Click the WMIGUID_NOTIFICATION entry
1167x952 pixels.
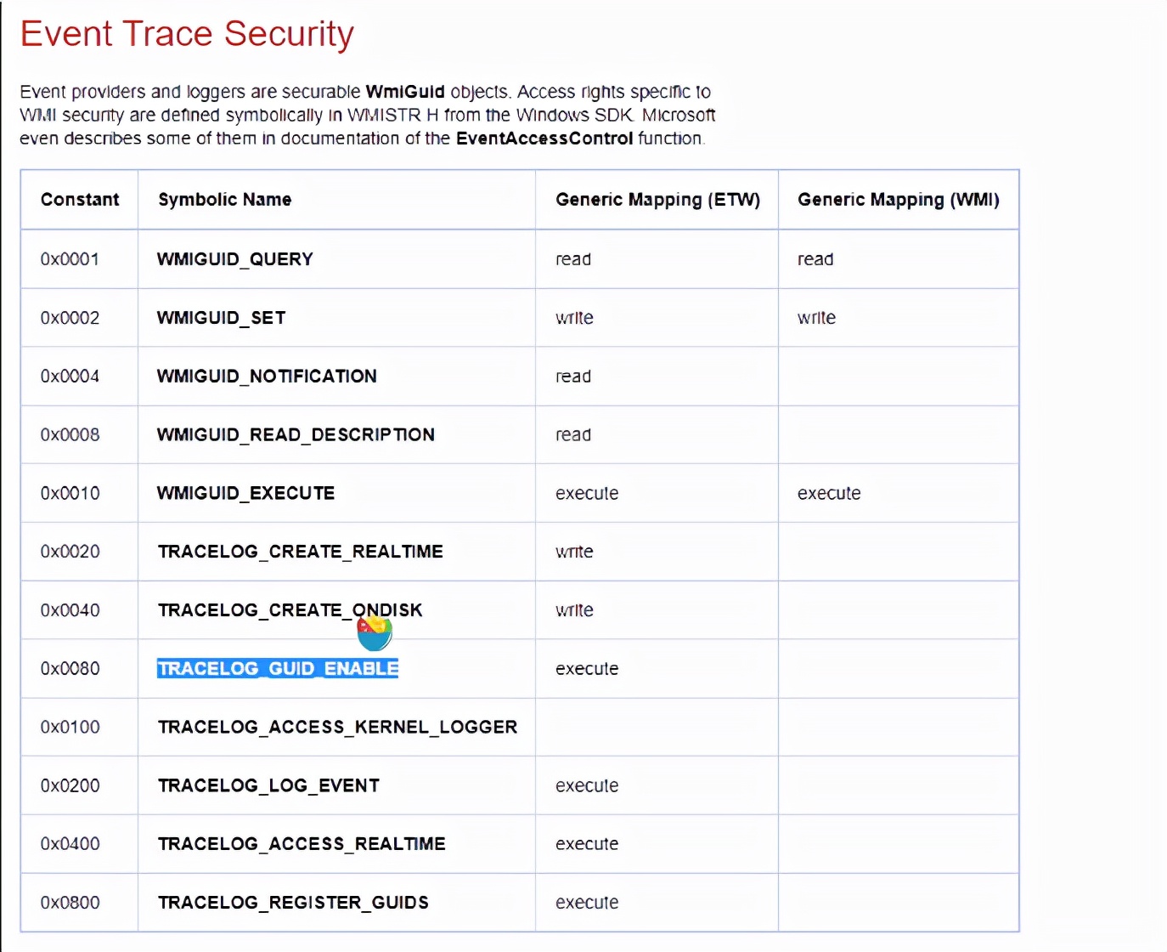coord(267,377)
